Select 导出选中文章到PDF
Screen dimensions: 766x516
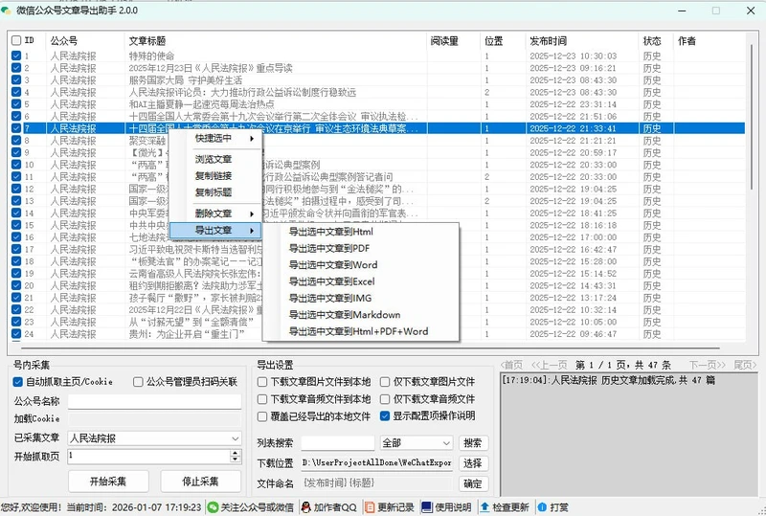361,248
